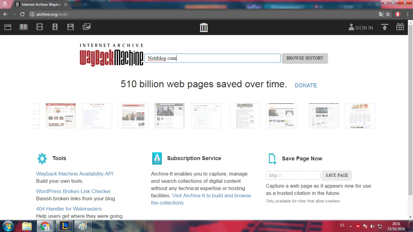This screenshot has width=413, height=232.
Task: Open the Web section icon
Action: click(8, 27)
